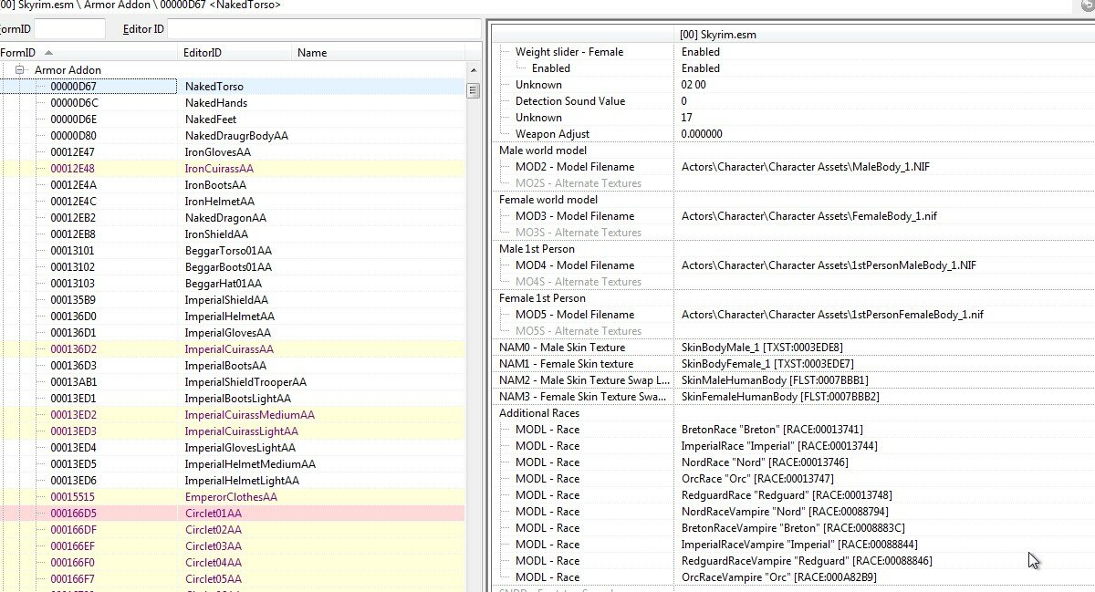Click the ImperialRace "Imperial" race reference
The height and width of the screenshot is (592, 1095).
[x=780, y=446]
